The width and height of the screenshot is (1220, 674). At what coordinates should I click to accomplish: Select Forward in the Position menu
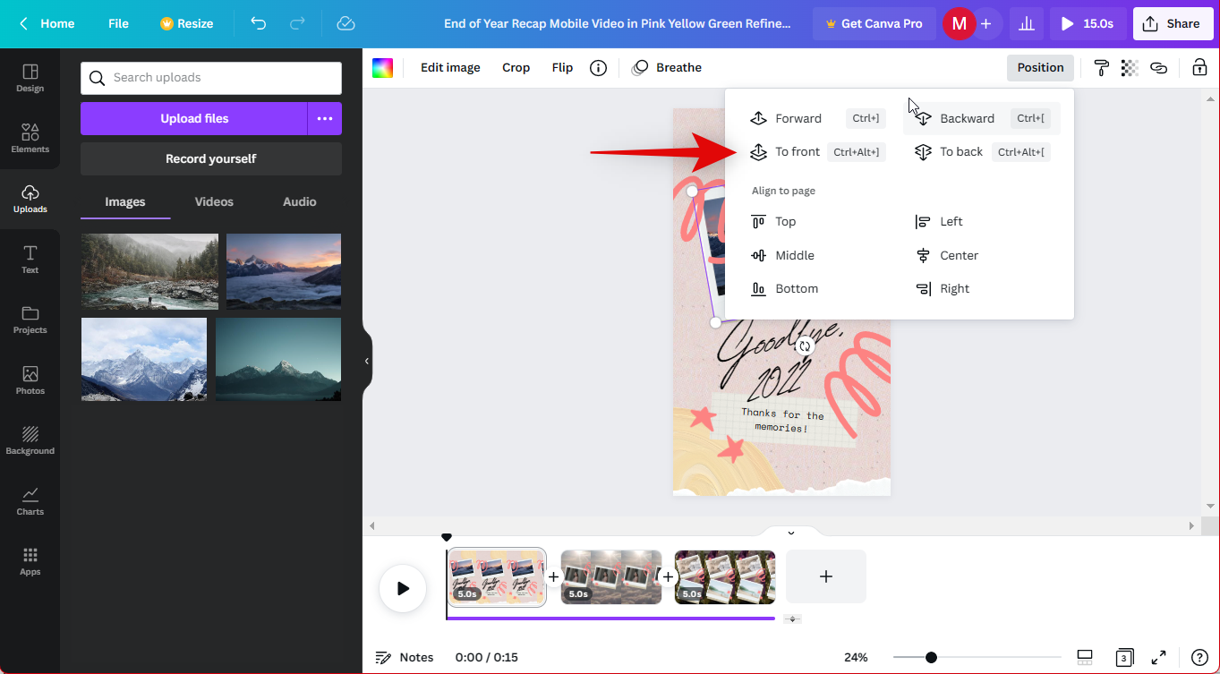816,118
